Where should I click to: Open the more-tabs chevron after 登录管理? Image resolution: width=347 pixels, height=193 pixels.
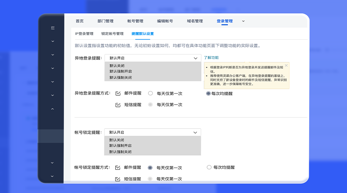(x=243, y=21)
